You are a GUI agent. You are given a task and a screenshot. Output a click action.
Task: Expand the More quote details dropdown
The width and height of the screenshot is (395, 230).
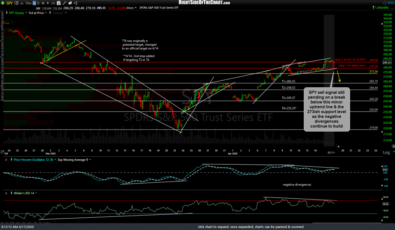[x=132, y=8]
